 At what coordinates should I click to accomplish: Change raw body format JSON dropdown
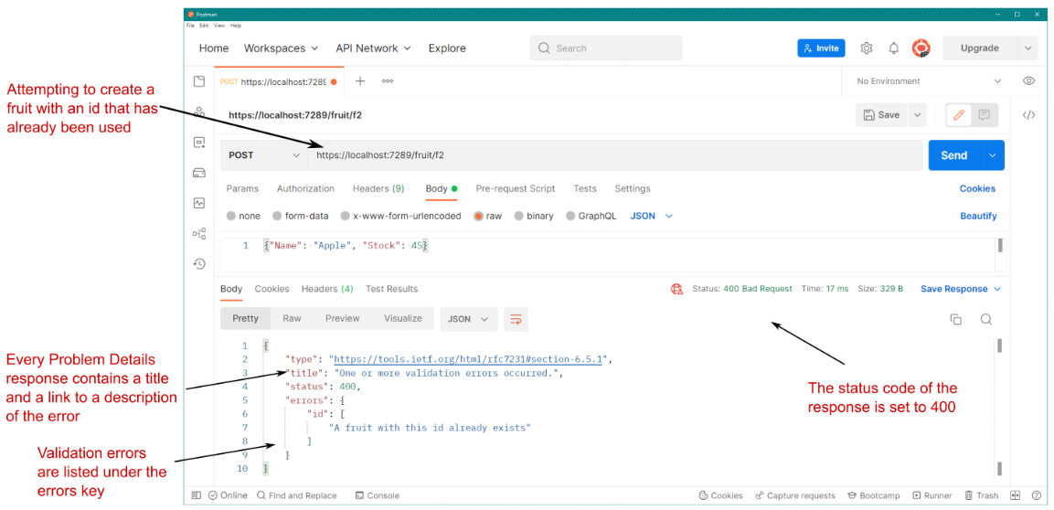[652, 217]
